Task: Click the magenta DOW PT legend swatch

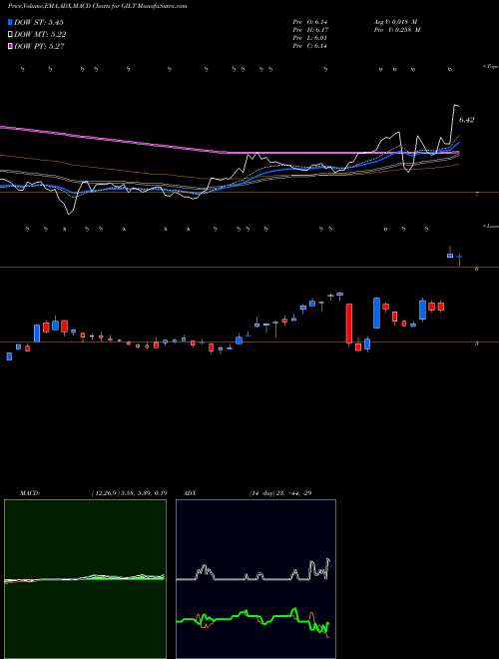Action: [10, 46]
